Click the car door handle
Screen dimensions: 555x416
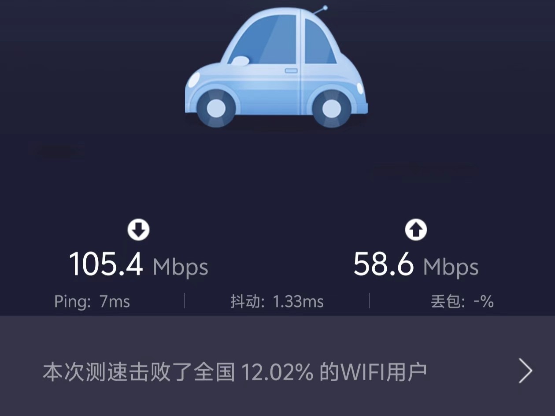click(291, 71)
